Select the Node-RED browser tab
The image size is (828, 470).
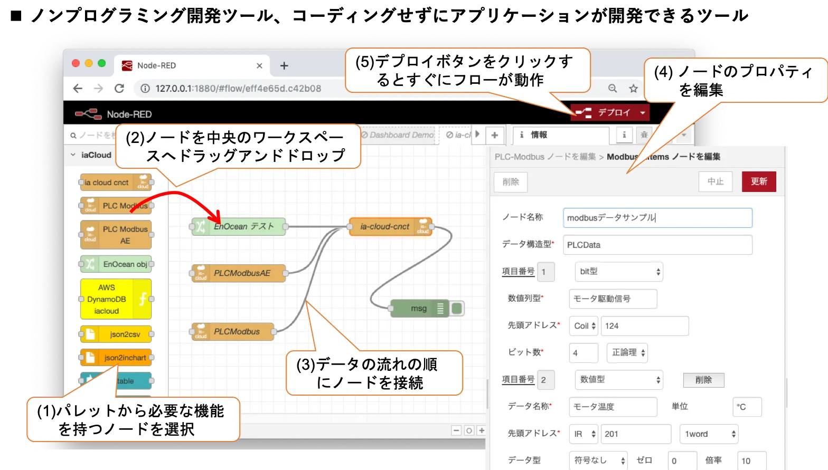(x=193, y=66)
